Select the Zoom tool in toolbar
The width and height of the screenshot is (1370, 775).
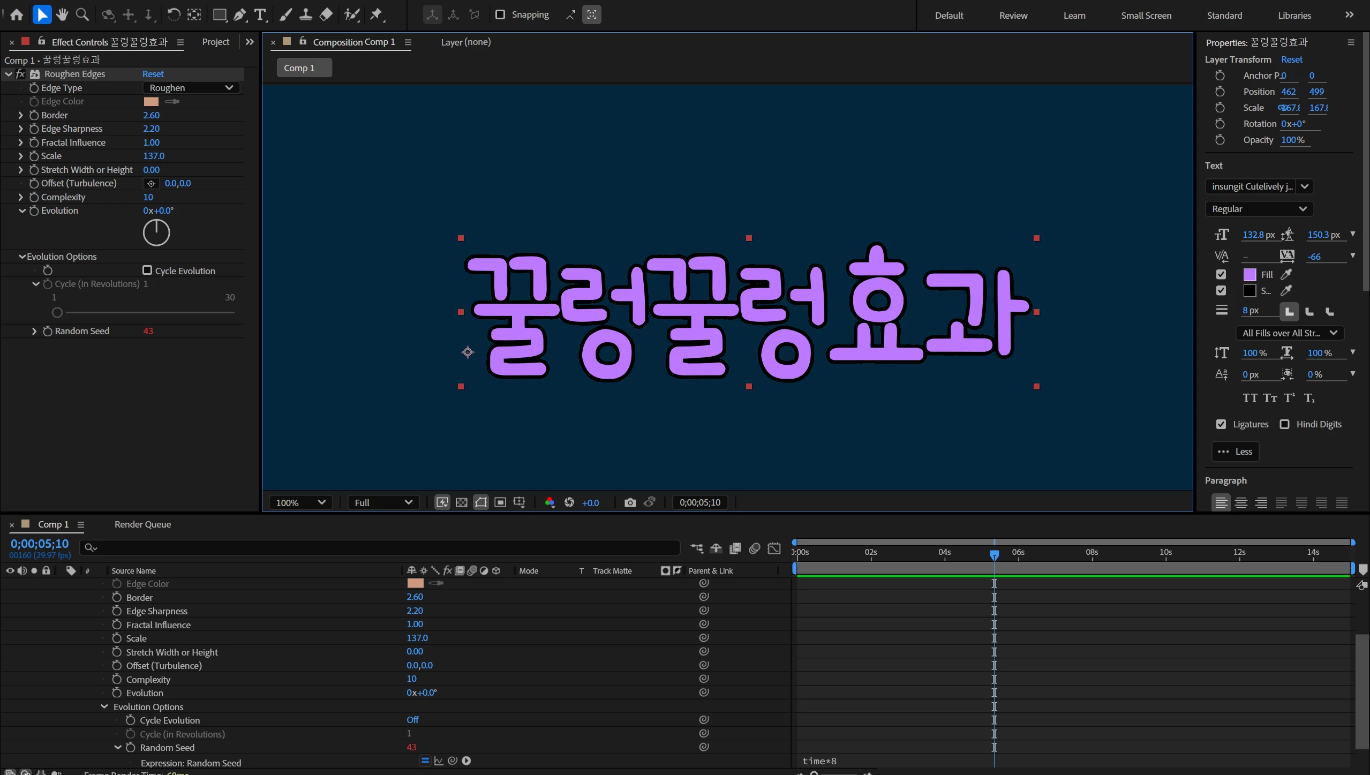(x=82, y=14)
